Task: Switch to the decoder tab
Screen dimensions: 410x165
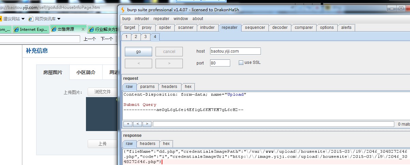Action: tap(280, 27)
